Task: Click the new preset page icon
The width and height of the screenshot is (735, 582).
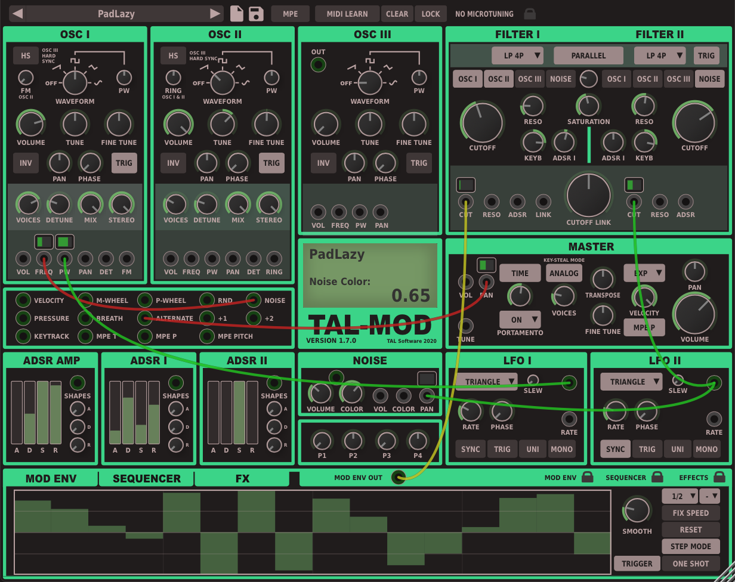Action: (237, 14)
